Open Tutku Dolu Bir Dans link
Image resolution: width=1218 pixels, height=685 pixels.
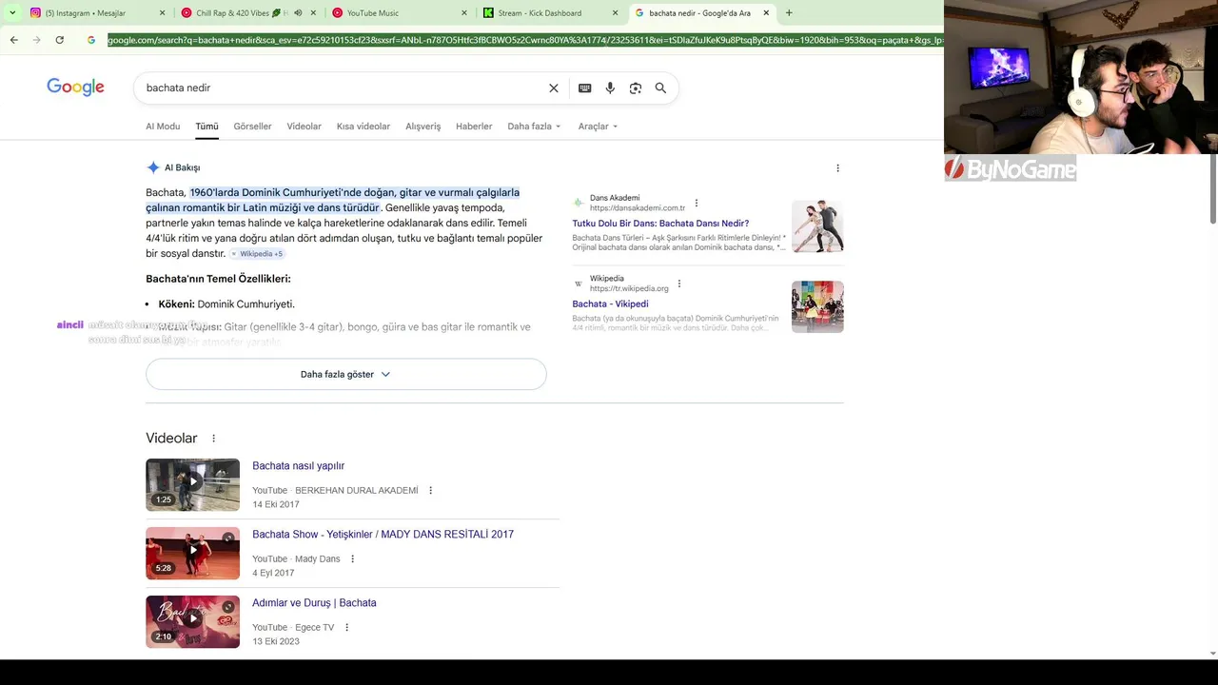[x=660, y=224]
